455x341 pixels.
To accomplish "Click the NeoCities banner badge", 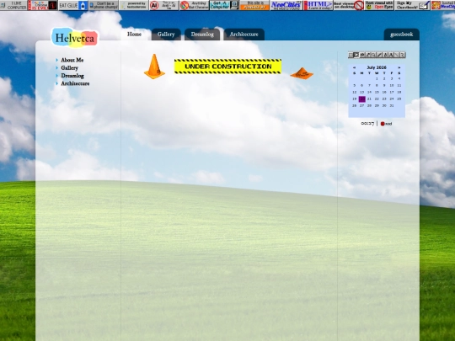I will coord(286,5).
